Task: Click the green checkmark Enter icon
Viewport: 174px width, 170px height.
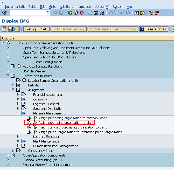Action: pos(4,13)
